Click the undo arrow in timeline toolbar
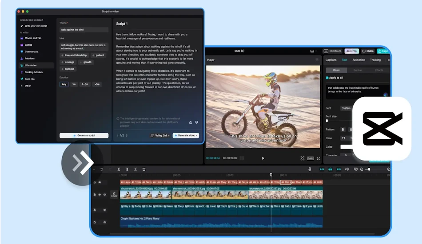This screenshot has height=244, width=422. pyautogui.click(x=102, y=169)
